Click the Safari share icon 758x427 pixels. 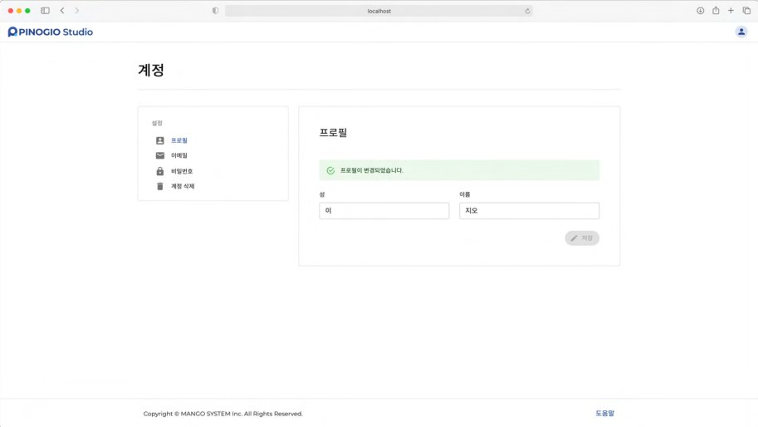tap(716, 11)
